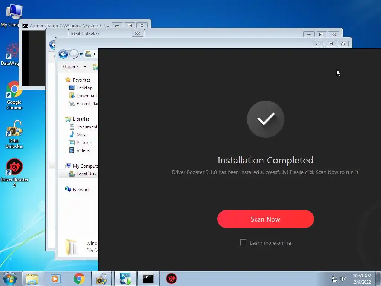Minimize the back Explorer window
The image size is (381, 286).
(309, 35)
